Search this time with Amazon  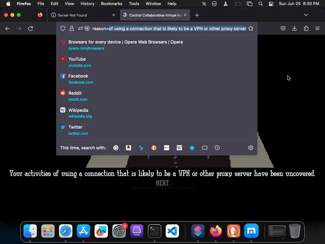[x=129, y=148]
